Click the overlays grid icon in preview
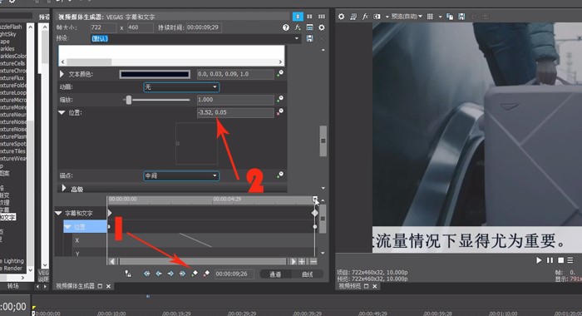Viewport: 582px width, 316px height. 430,17
